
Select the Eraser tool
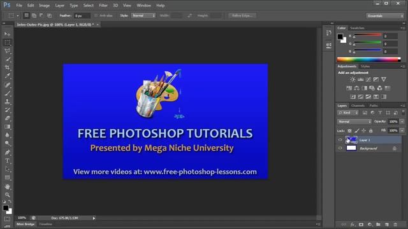(7, 118)
